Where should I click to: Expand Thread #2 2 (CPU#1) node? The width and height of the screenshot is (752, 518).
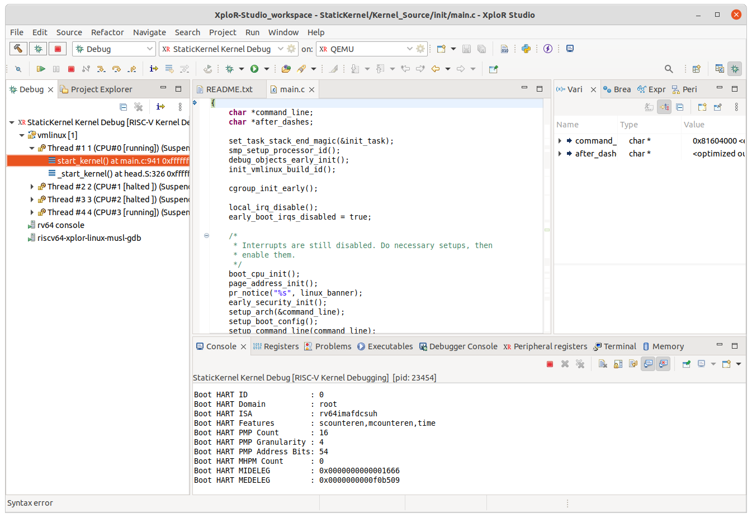[x=32, y=187]
